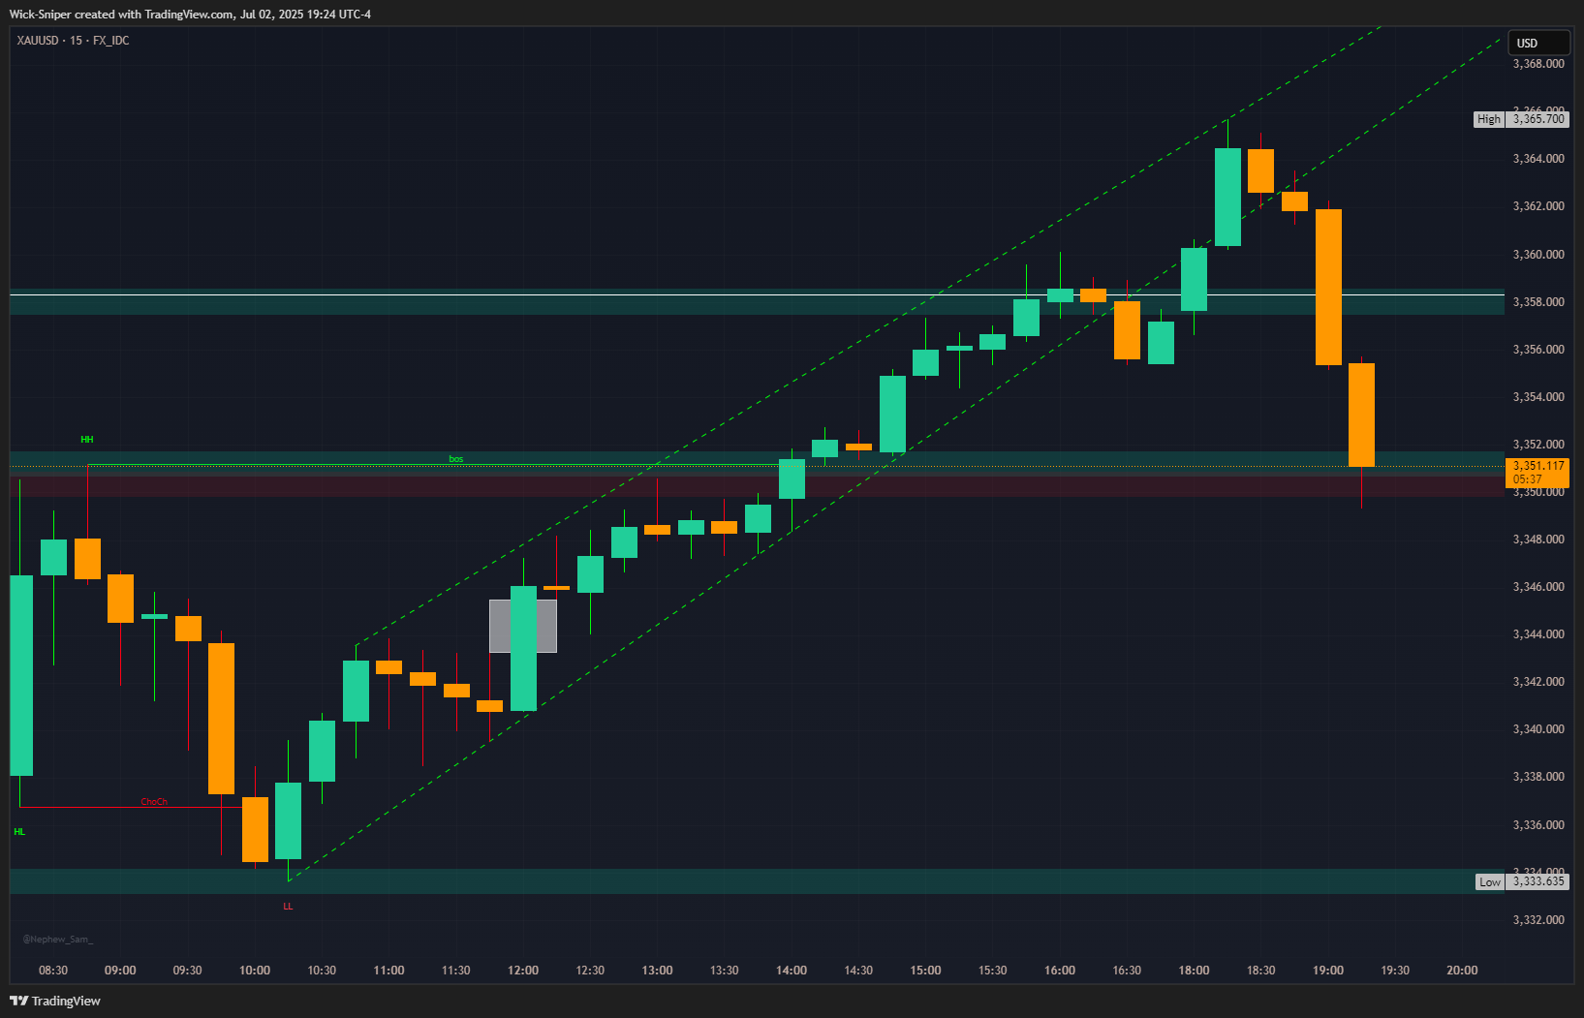Click the 19:00 time axis label
The image size is (1584, 1018).
click(1328, 971)
